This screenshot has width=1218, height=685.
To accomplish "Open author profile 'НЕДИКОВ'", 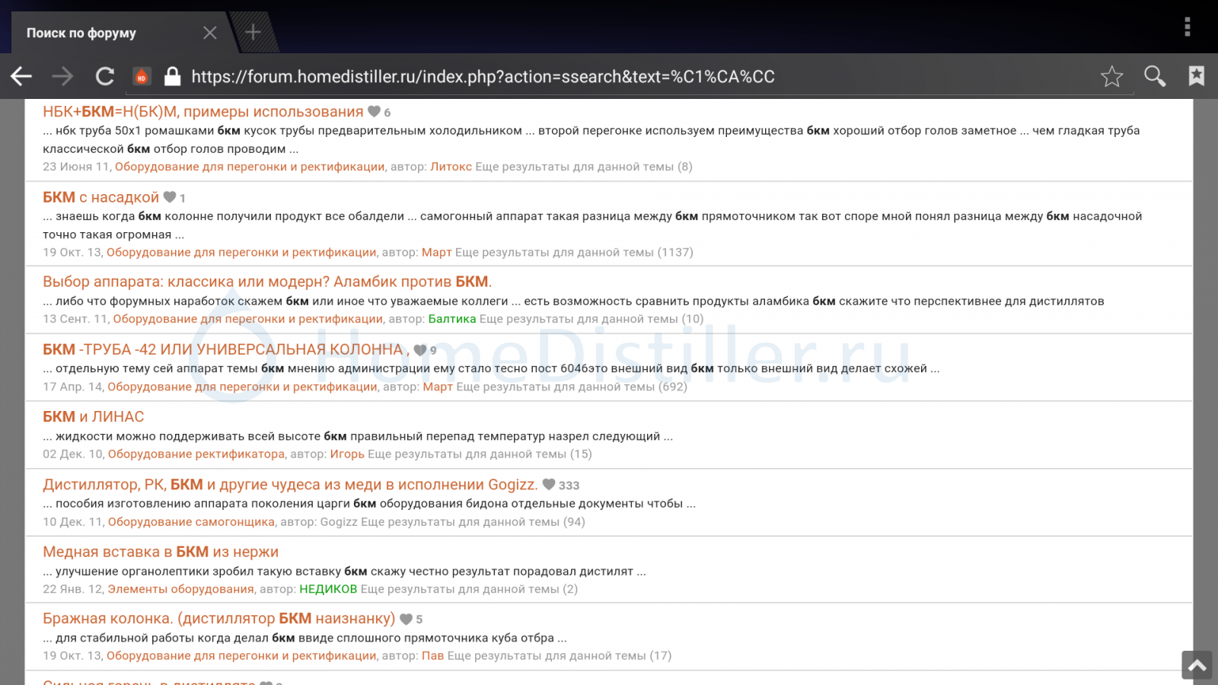I will click(328, 589).
